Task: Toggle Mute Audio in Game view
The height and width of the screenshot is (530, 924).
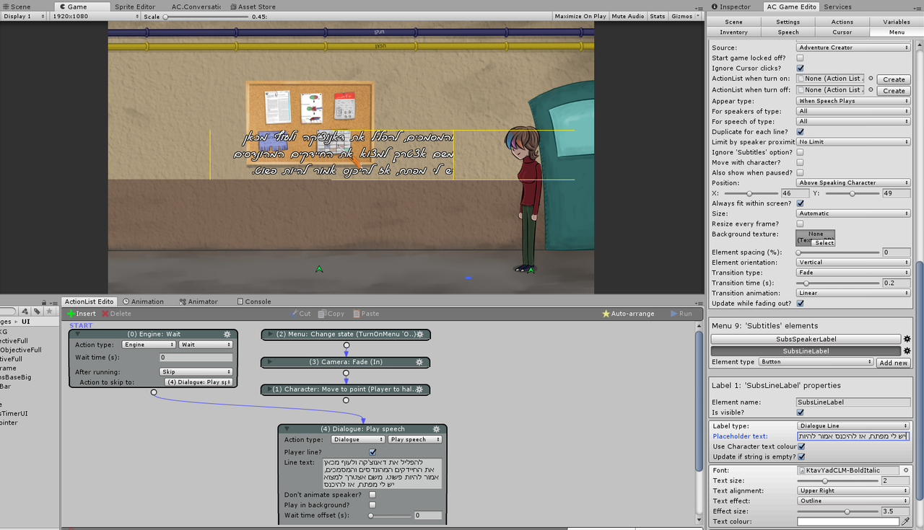Action: pyautogui.click(x=628, y=16)
